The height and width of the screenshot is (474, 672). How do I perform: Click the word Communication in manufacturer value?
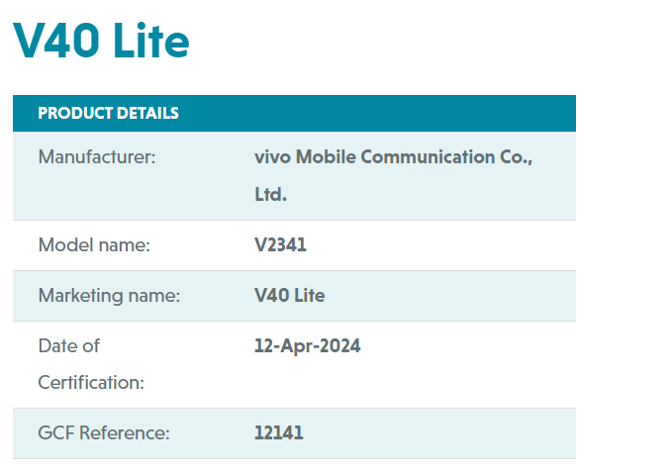428,157
